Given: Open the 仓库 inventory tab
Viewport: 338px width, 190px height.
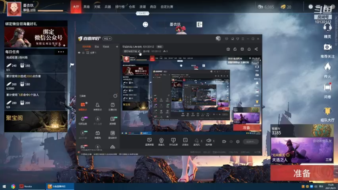Looking at the screenshot, I should pyautogui.click(x=132, y=7).
